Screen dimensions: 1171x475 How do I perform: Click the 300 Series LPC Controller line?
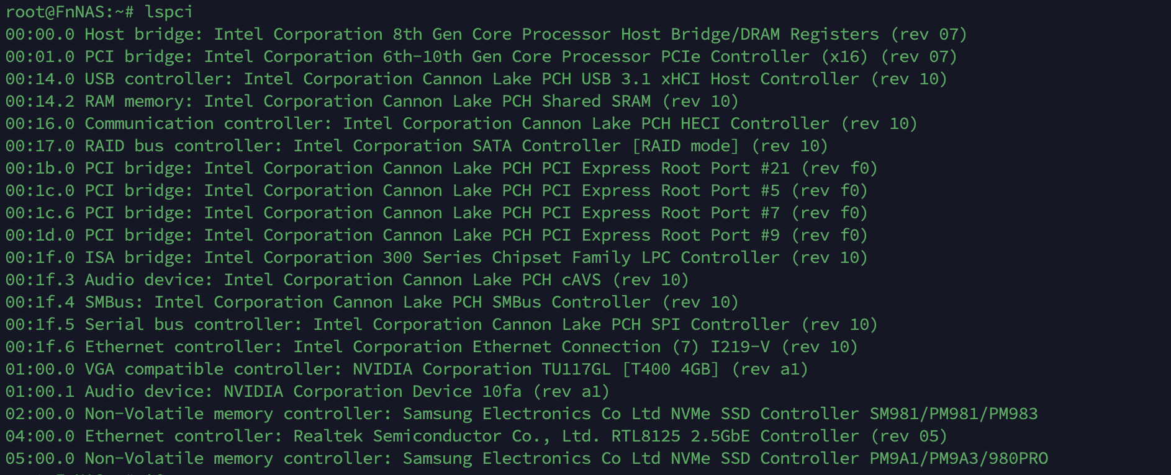point(436,257)
